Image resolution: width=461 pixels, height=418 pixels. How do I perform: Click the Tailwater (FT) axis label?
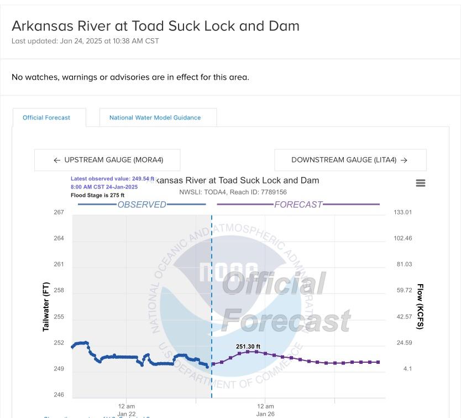point(46,307)
